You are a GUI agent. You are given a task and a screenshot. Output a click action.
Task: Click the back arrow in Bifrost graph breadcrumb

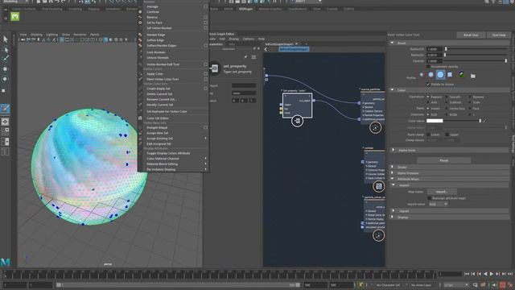266,49
